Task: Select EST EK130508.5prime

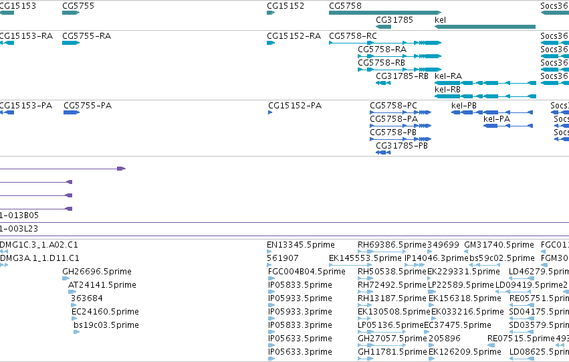Action: pos(394,312)
